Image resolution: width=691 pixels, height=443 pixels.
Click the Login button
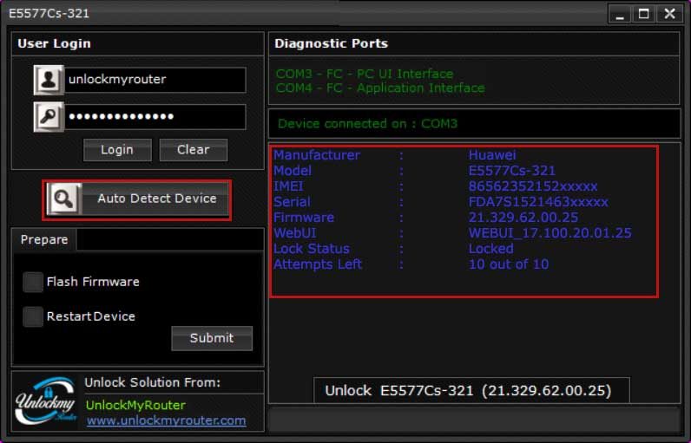117,150
